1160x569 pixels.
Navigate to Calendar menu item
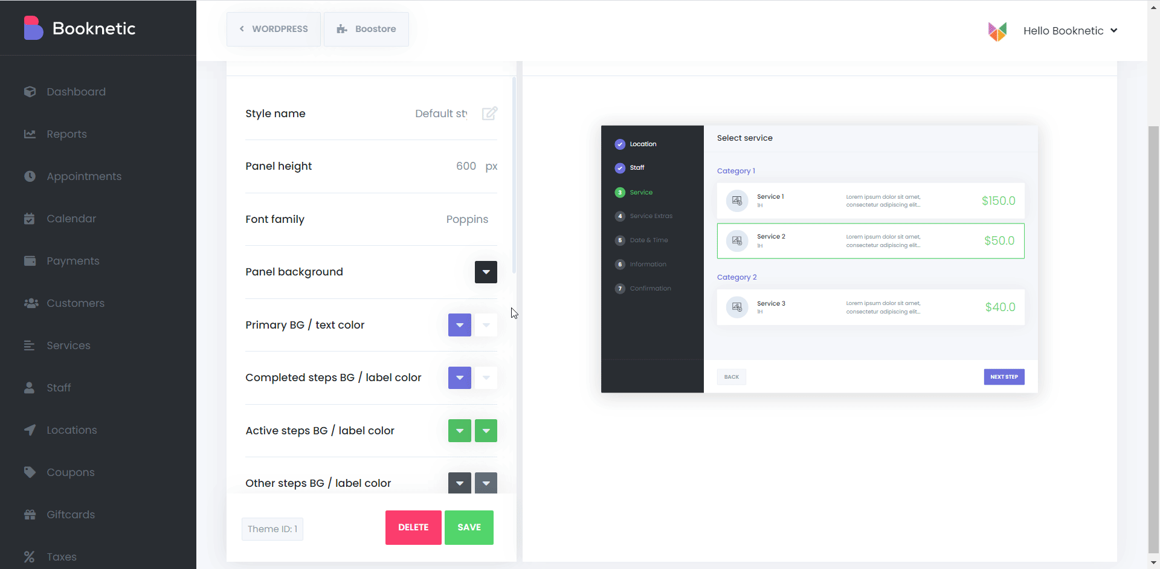coord(71,219)
